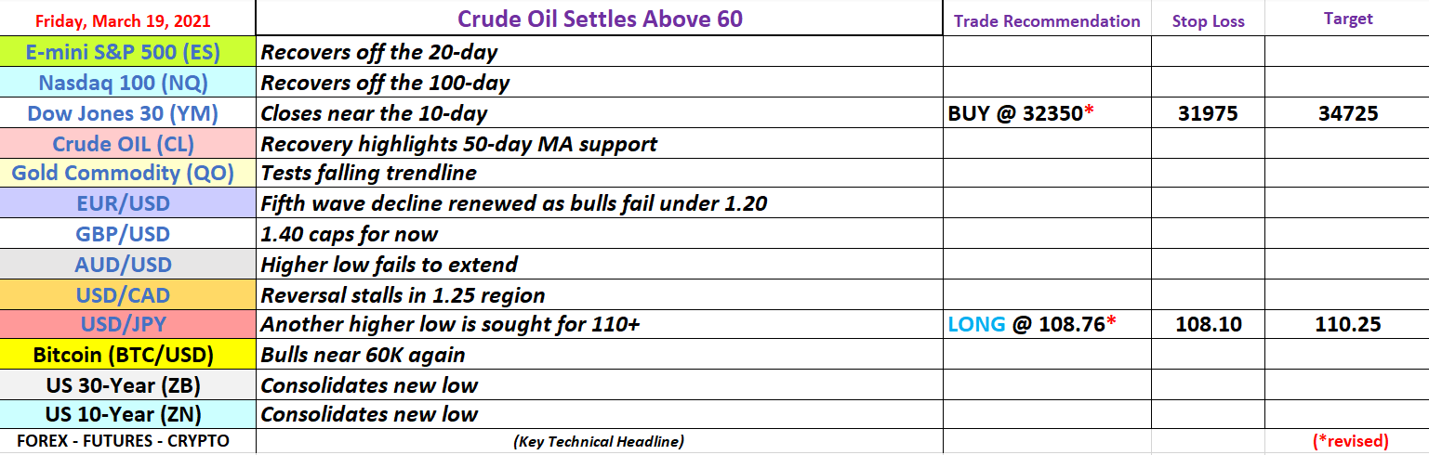Click the AUD/USD gray cell
Image resolution: width=1429 pixels, height=455 pixels.
pyautogui.click(x=127, y=264)
